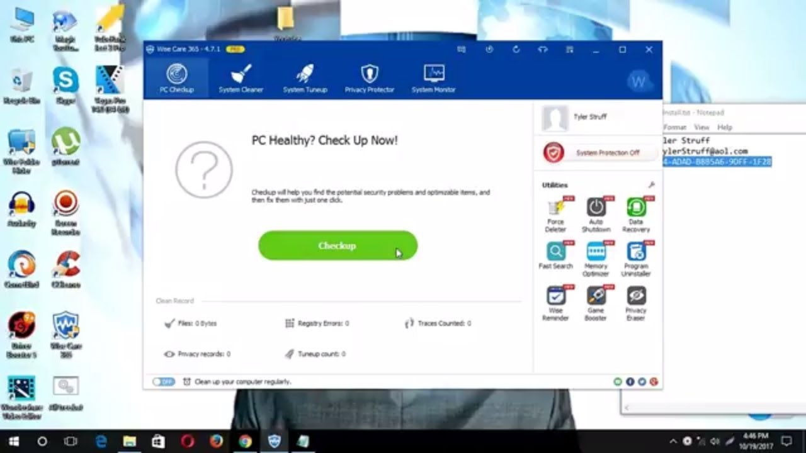The height and width of the screenshot is (453, 806).
Task: Click the red Google Plus icon in footer
Action: (654, 382)
